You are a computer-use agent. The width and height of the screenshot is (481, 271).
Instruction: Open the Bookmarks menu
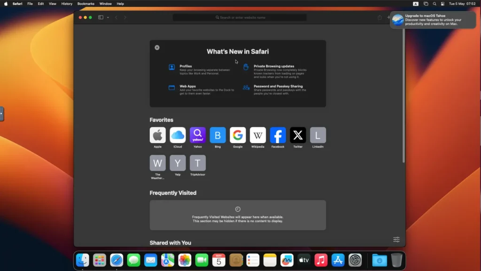click(x=85, y=4)
